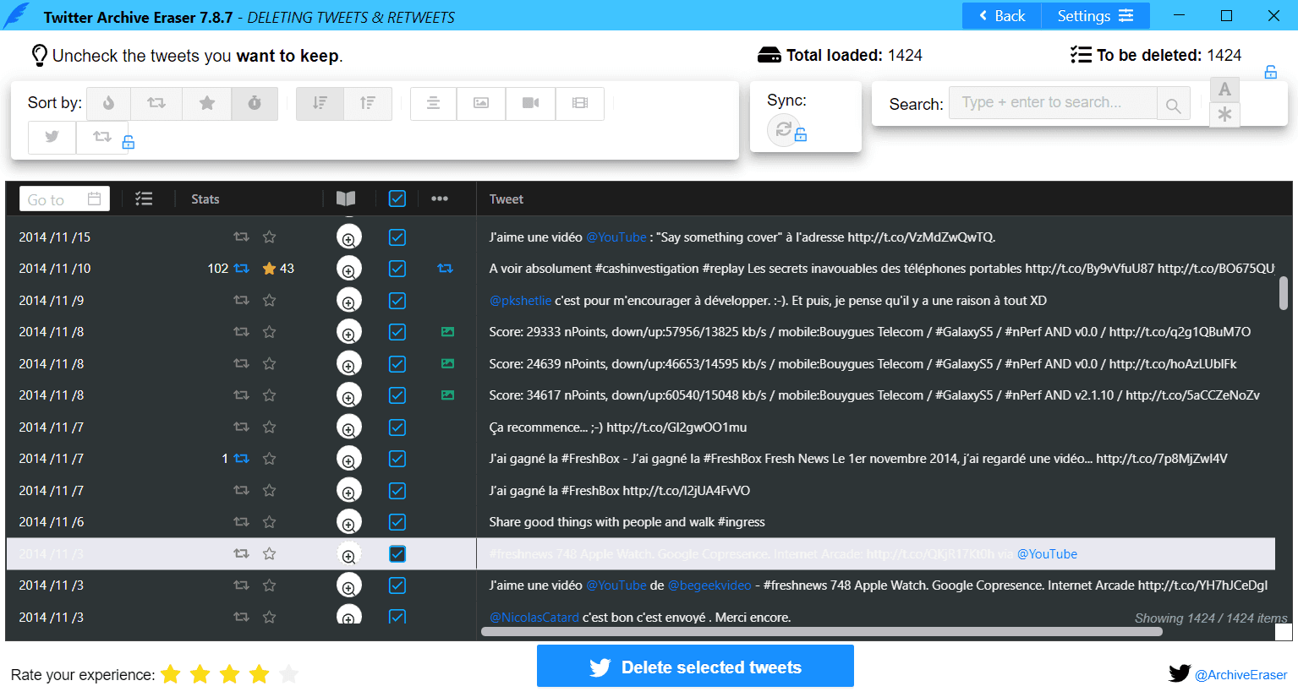Filter tweets containing images

[481, 103]
